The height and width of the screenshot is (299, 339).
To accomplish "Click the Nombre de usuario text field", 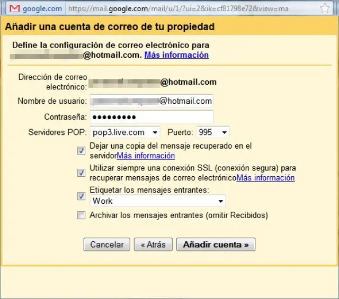I will pyautogui.click(x=151, y=101).
